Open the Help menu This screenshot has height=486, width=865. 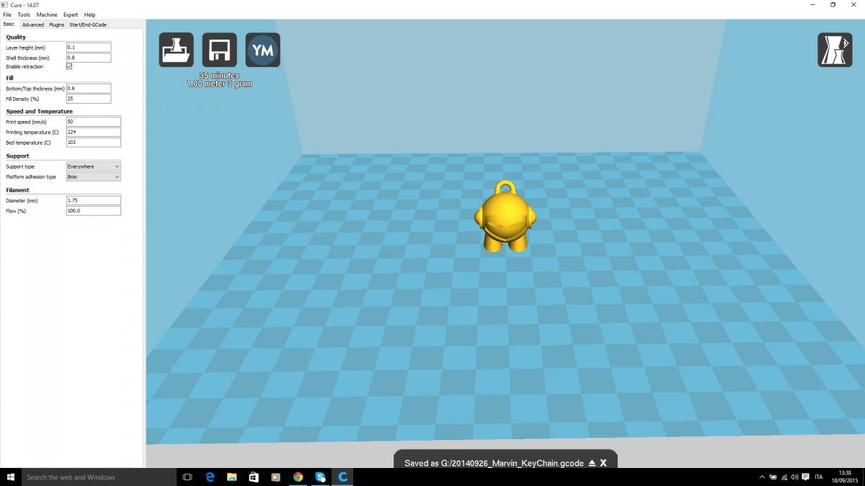point(89,14)
